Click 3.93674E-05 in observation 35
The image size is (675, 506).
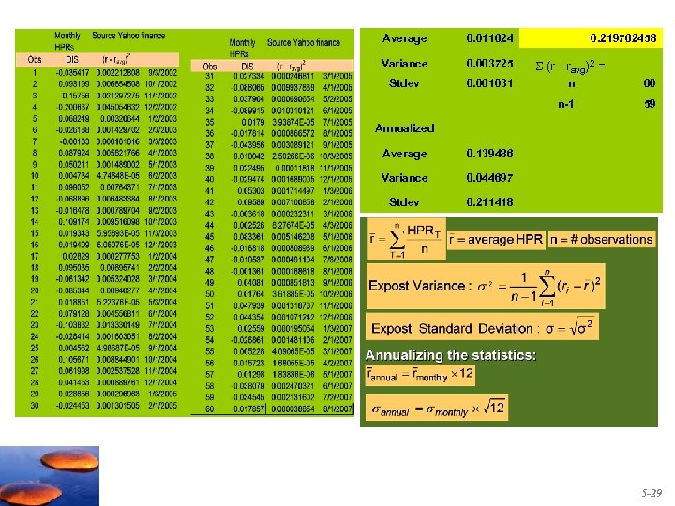coord(292,122)
